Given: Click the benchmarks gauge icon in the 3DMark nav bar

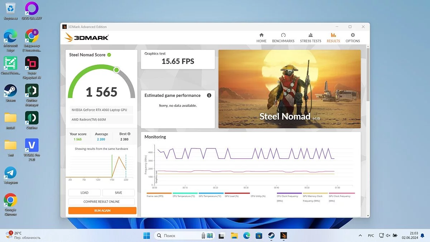Looking at the screenshot, I should coord(283,35).
